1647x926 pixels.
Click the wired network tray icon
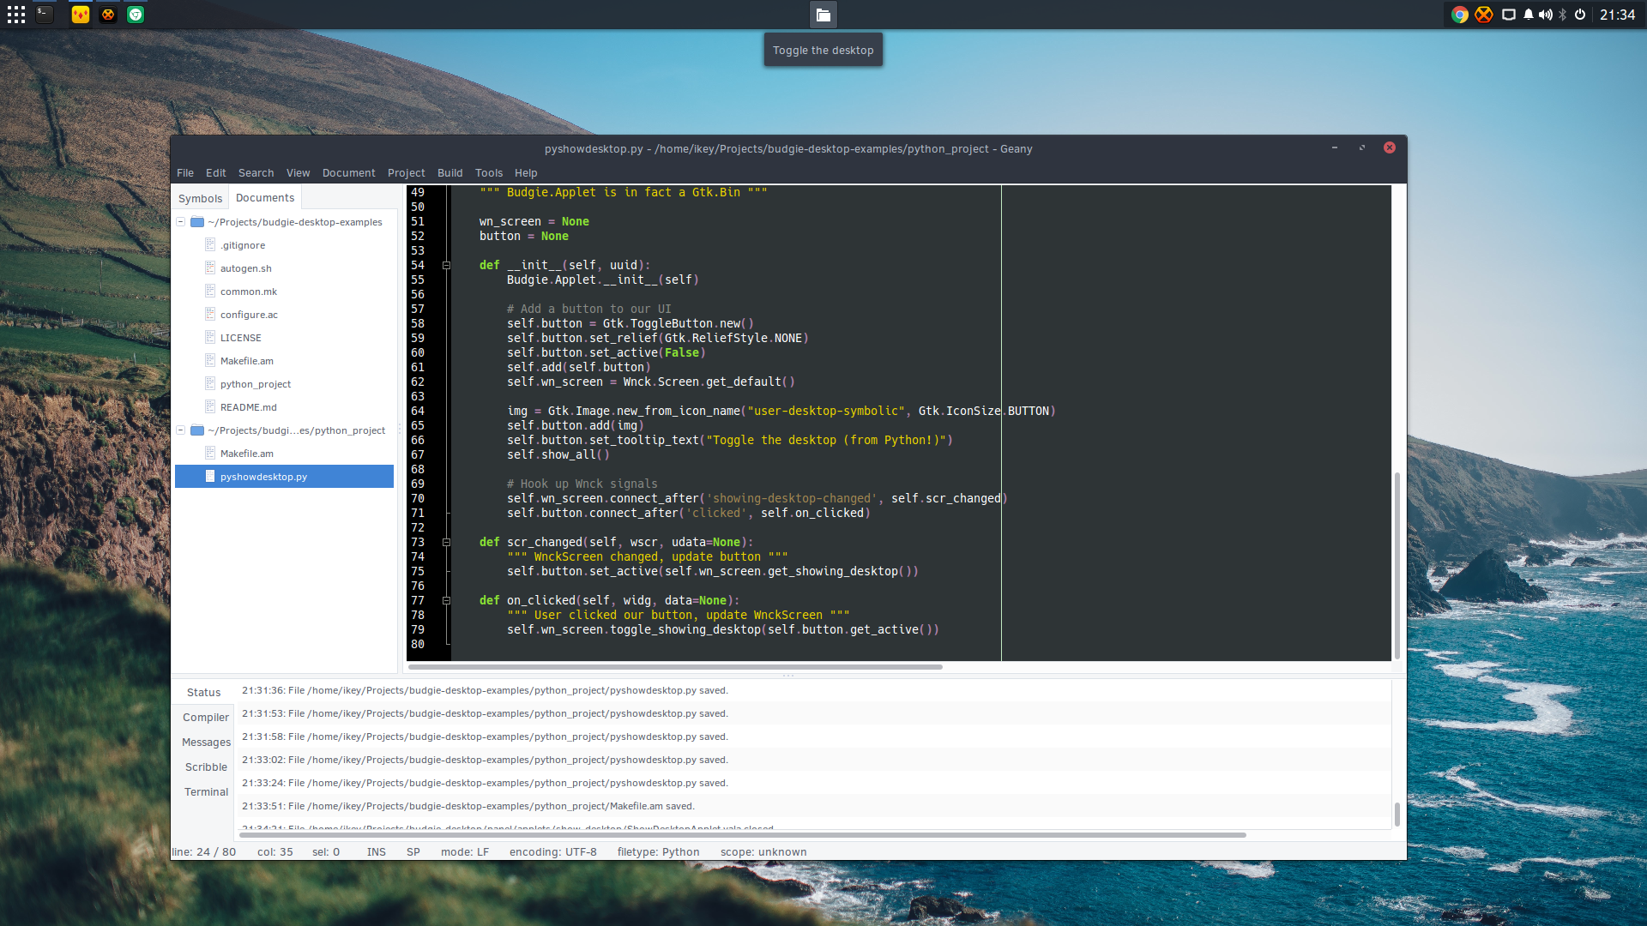click(1508, 15)
